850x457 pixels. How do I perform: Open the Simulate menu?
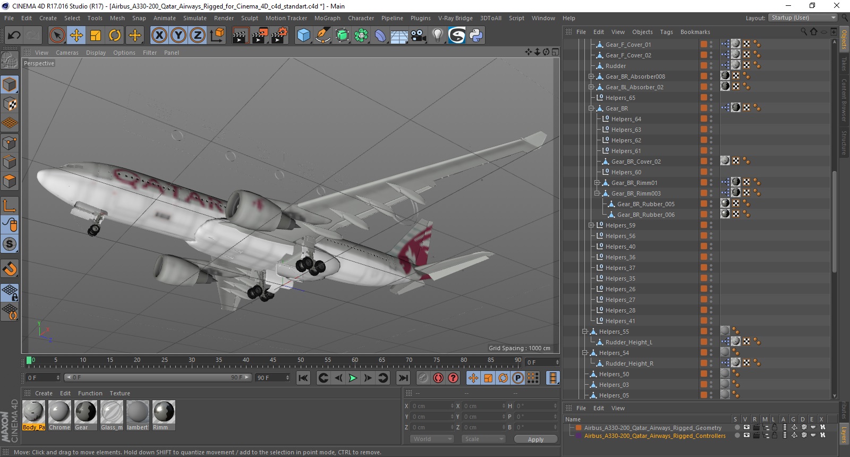pos(195,18)
